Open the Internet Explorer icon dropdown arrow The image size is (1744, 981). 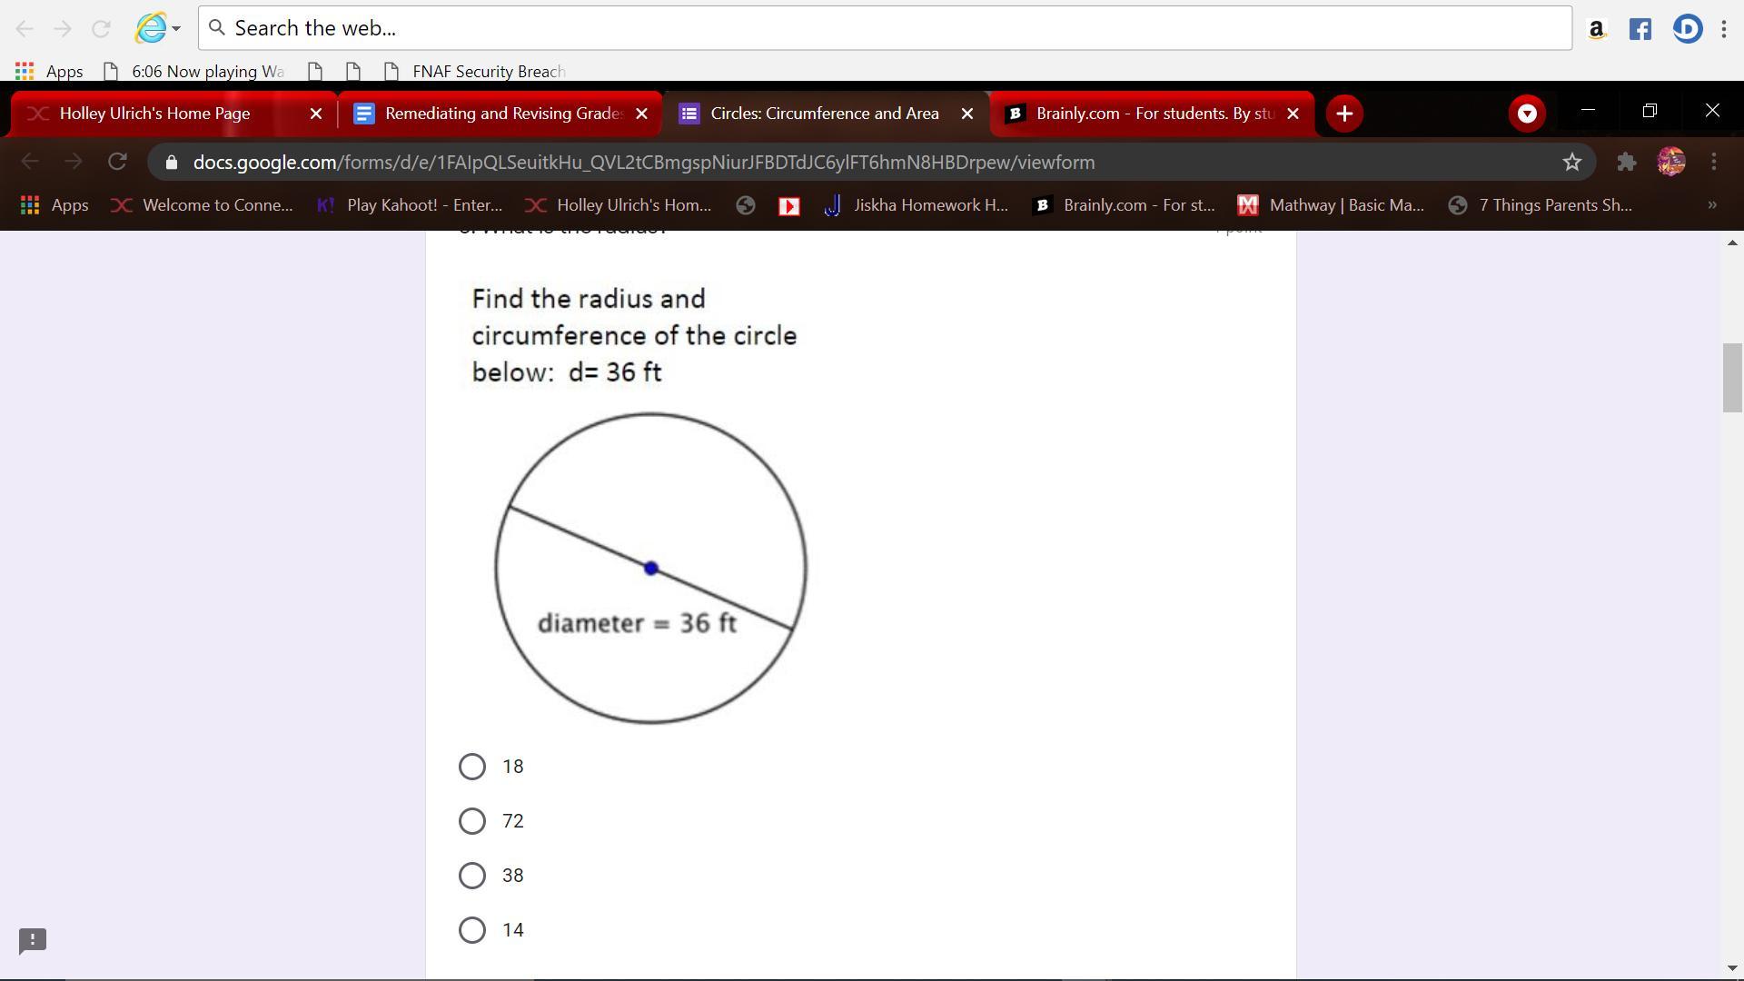176,29
